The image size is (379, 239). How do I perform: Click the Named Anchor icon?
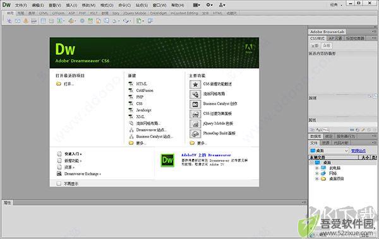tap(26, 21)
